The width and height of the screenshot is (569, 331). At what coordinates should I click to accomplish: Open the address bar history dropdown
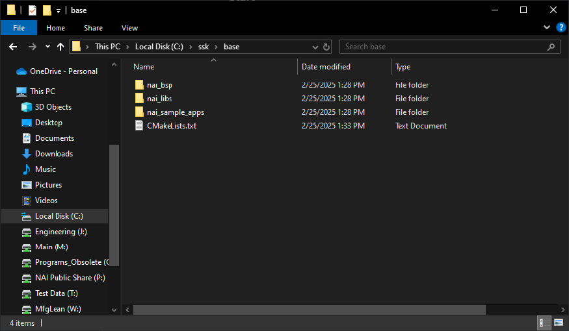click(x=315, y=47)
